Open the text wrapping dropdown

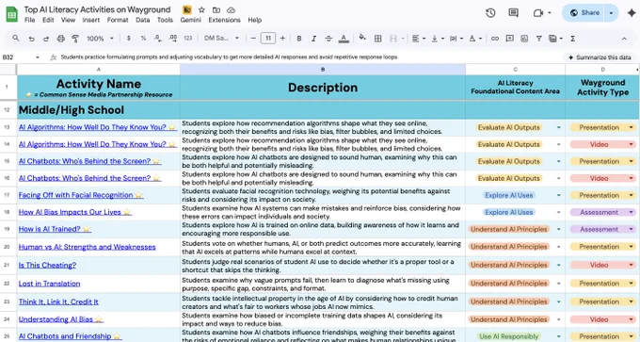[456, 39]
